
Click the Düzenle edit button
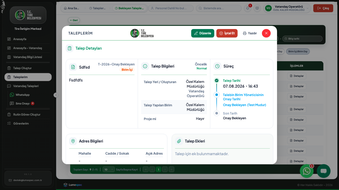(x=203, y=33)
